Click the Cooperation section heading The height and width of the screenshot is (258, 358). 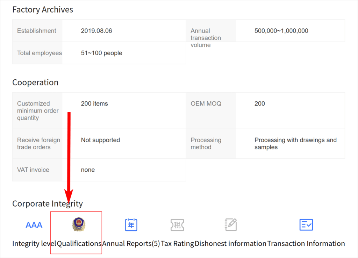click(x=35, y=83)
